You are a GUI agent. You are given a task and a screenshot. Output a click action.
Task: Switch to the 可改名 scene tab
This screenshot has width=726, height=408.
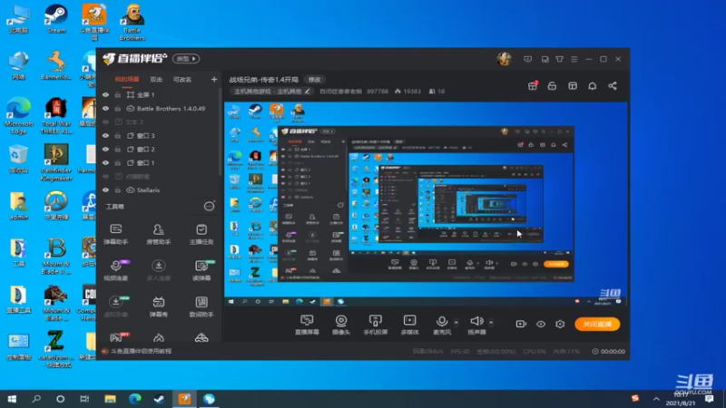click(182, 79)
